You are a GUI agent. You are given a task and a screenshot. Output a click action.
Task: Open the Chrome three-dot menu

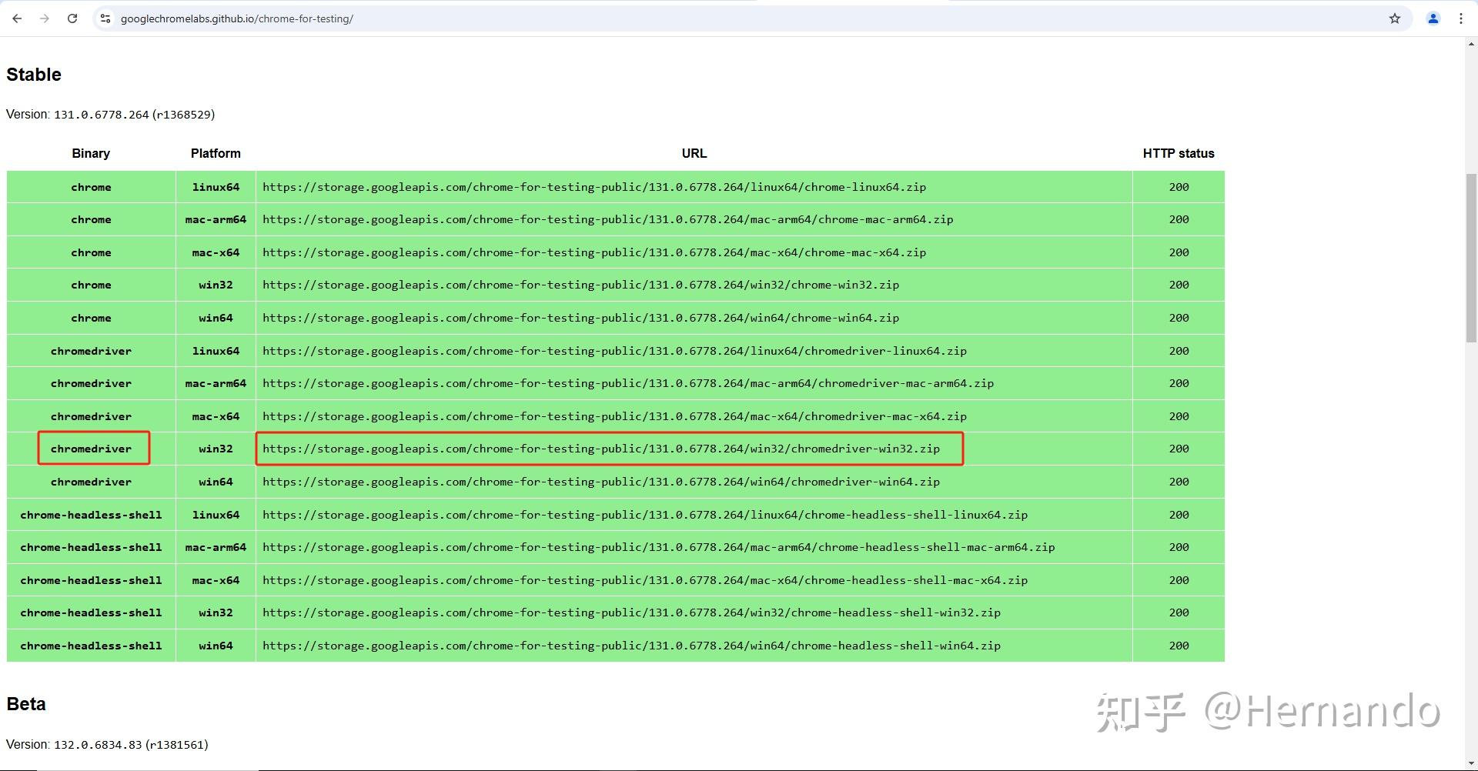pos(1461,18)
